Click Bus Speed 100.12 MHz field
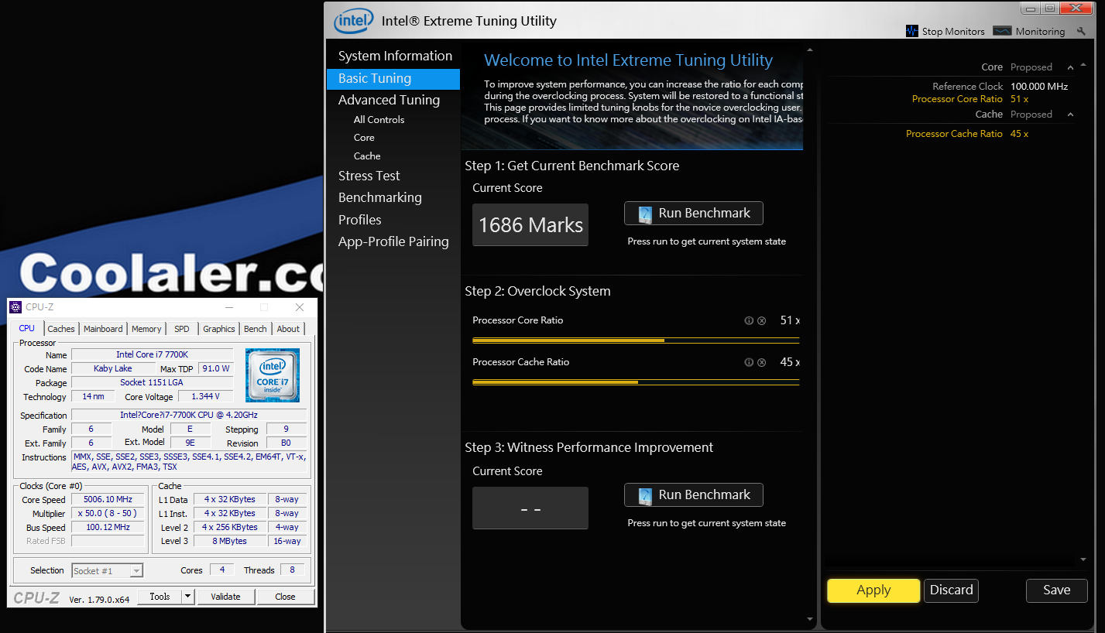This screenshot has height=633, width=1105. (x=108, y=528)
